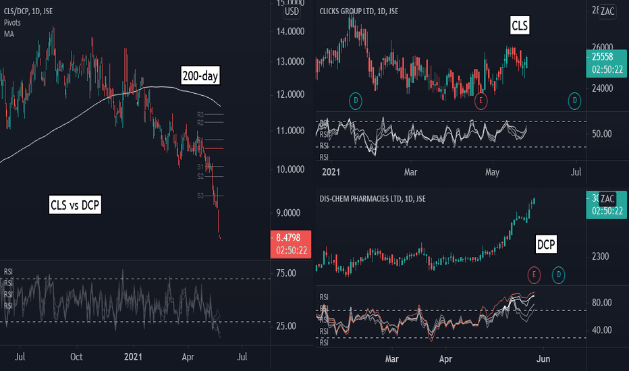
Task: Click the DCP annotation label
Action: tap(546, 244)
